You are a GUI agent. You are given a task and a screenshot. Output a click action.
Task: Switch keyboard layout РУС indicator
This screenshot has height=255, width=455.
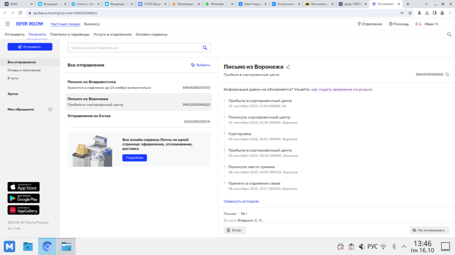[372, 247]
